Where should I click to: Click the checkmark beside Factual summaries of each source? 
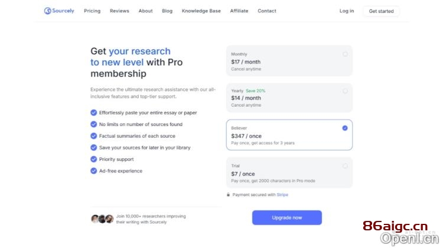93,136
